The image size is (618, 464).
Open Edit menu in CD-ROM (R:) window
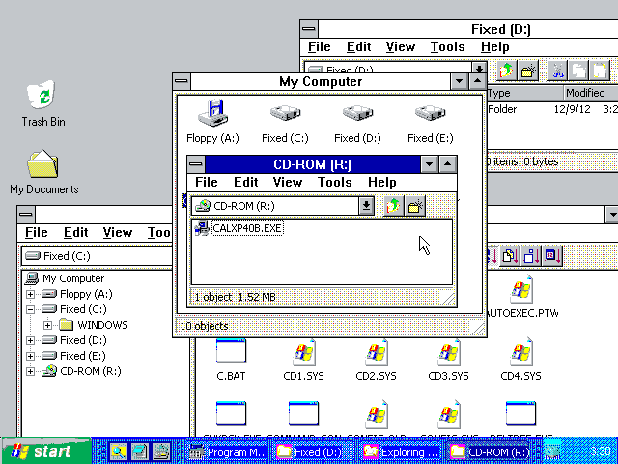(x=246, y=183)
